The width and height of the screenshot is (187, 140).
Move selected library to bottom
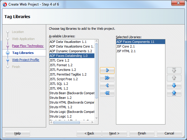click(x=174, y=93)
